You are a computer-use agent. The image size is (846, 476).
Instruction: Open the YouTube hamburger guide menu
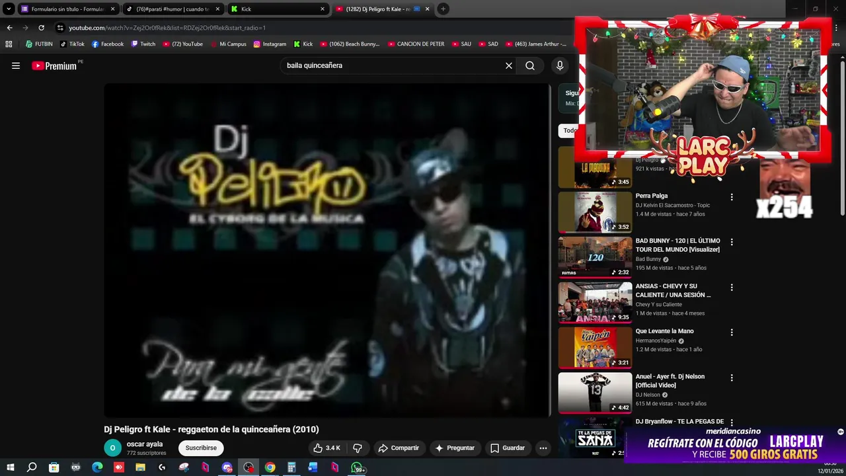point(16,65)
